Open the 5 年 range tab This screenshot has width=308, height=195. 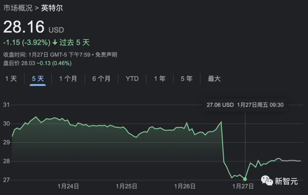click(x=187, y=79)
